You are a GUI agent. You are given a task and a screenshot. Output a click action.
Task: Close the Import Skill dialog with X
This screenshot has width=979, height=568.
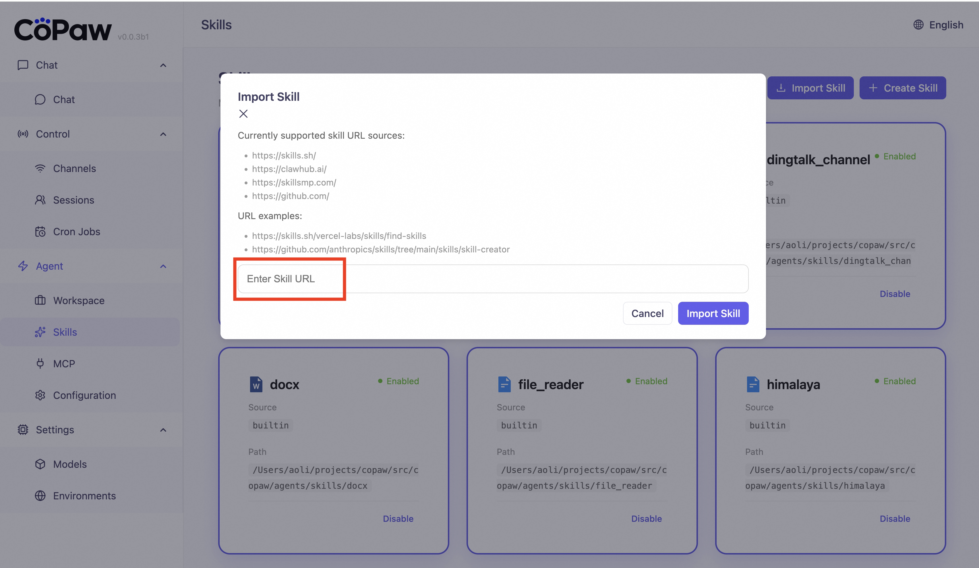pos(243,113)
